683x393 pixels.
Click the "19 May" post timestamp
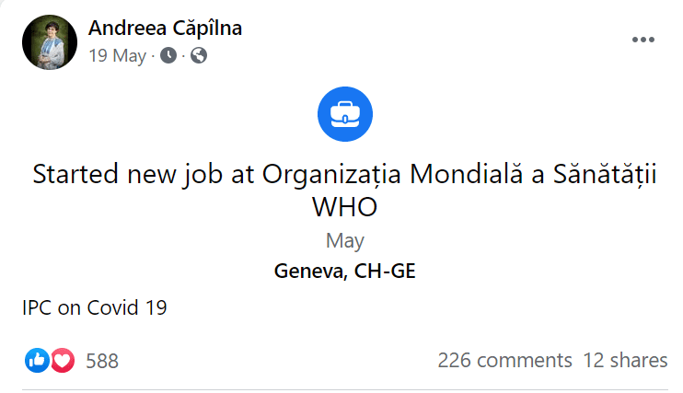117,55
